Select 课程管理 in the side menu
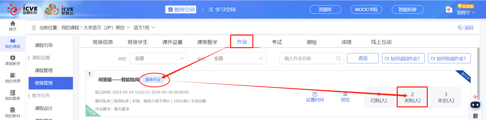486x120 pixels. coord(44,70)
